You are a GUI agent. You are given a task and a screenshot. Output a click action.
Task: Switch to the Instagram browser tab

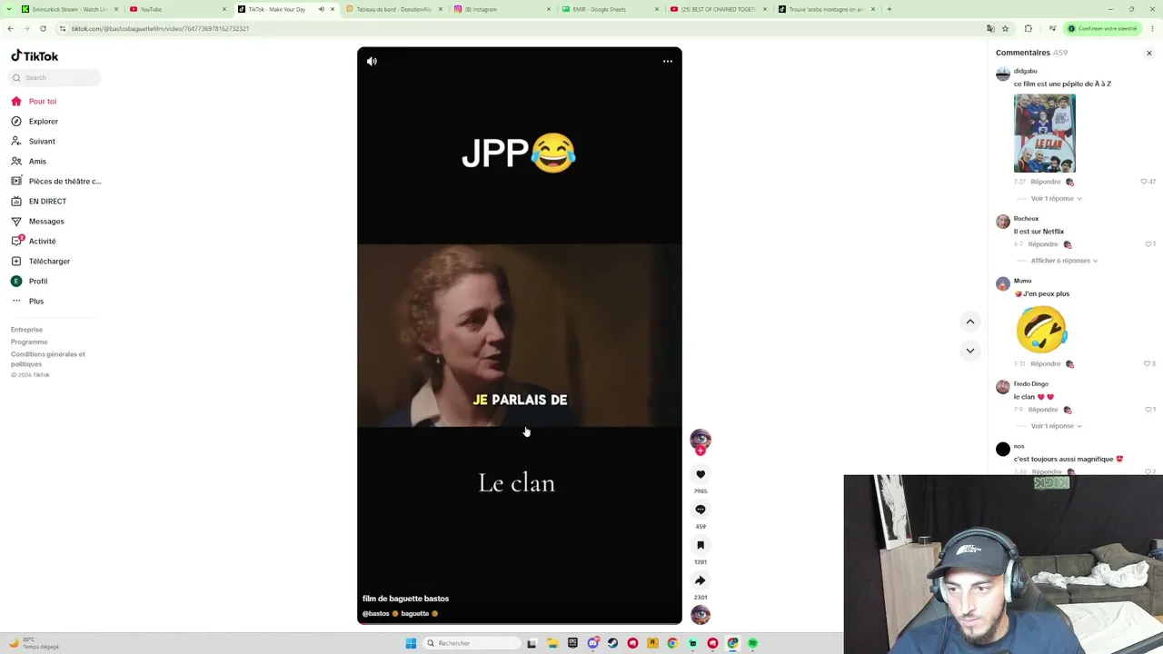500,9
